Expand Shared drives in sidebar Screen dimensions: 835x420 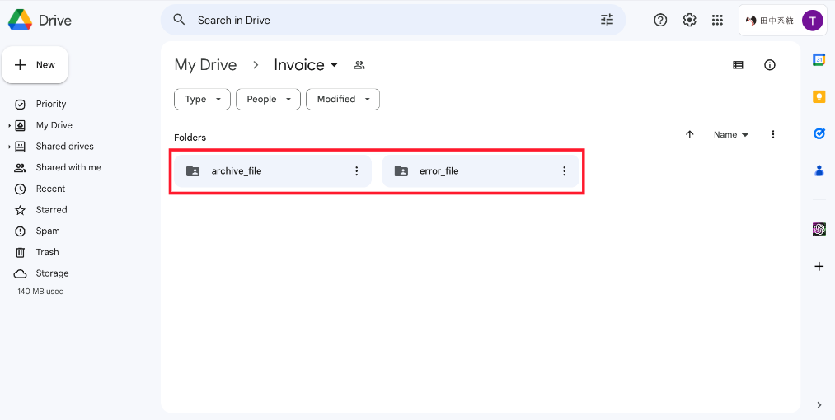click(10, 147)
